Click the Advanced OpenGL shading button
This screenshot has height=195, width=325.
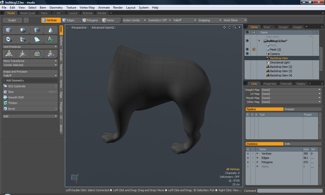103,28
